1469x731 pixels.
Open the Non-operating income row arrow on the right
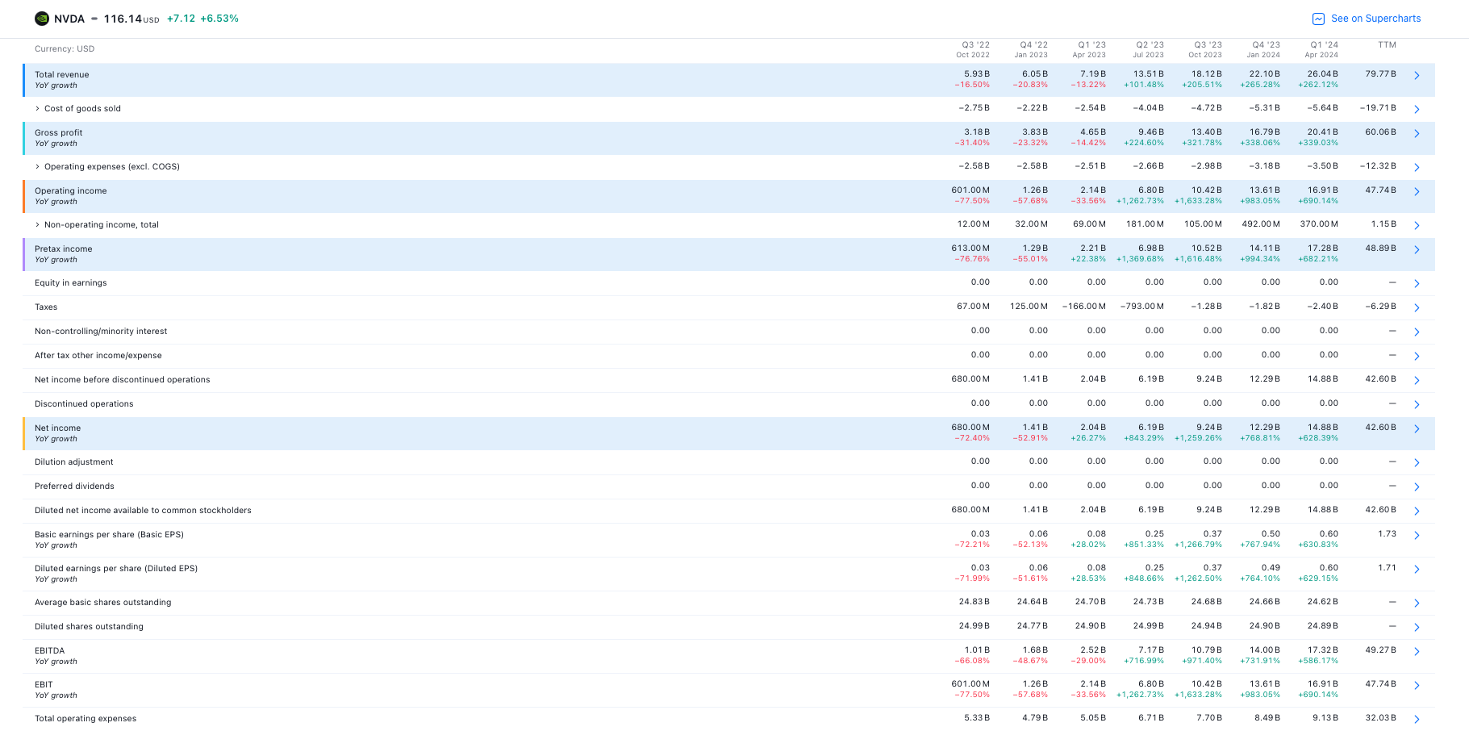pos(1417,225)
